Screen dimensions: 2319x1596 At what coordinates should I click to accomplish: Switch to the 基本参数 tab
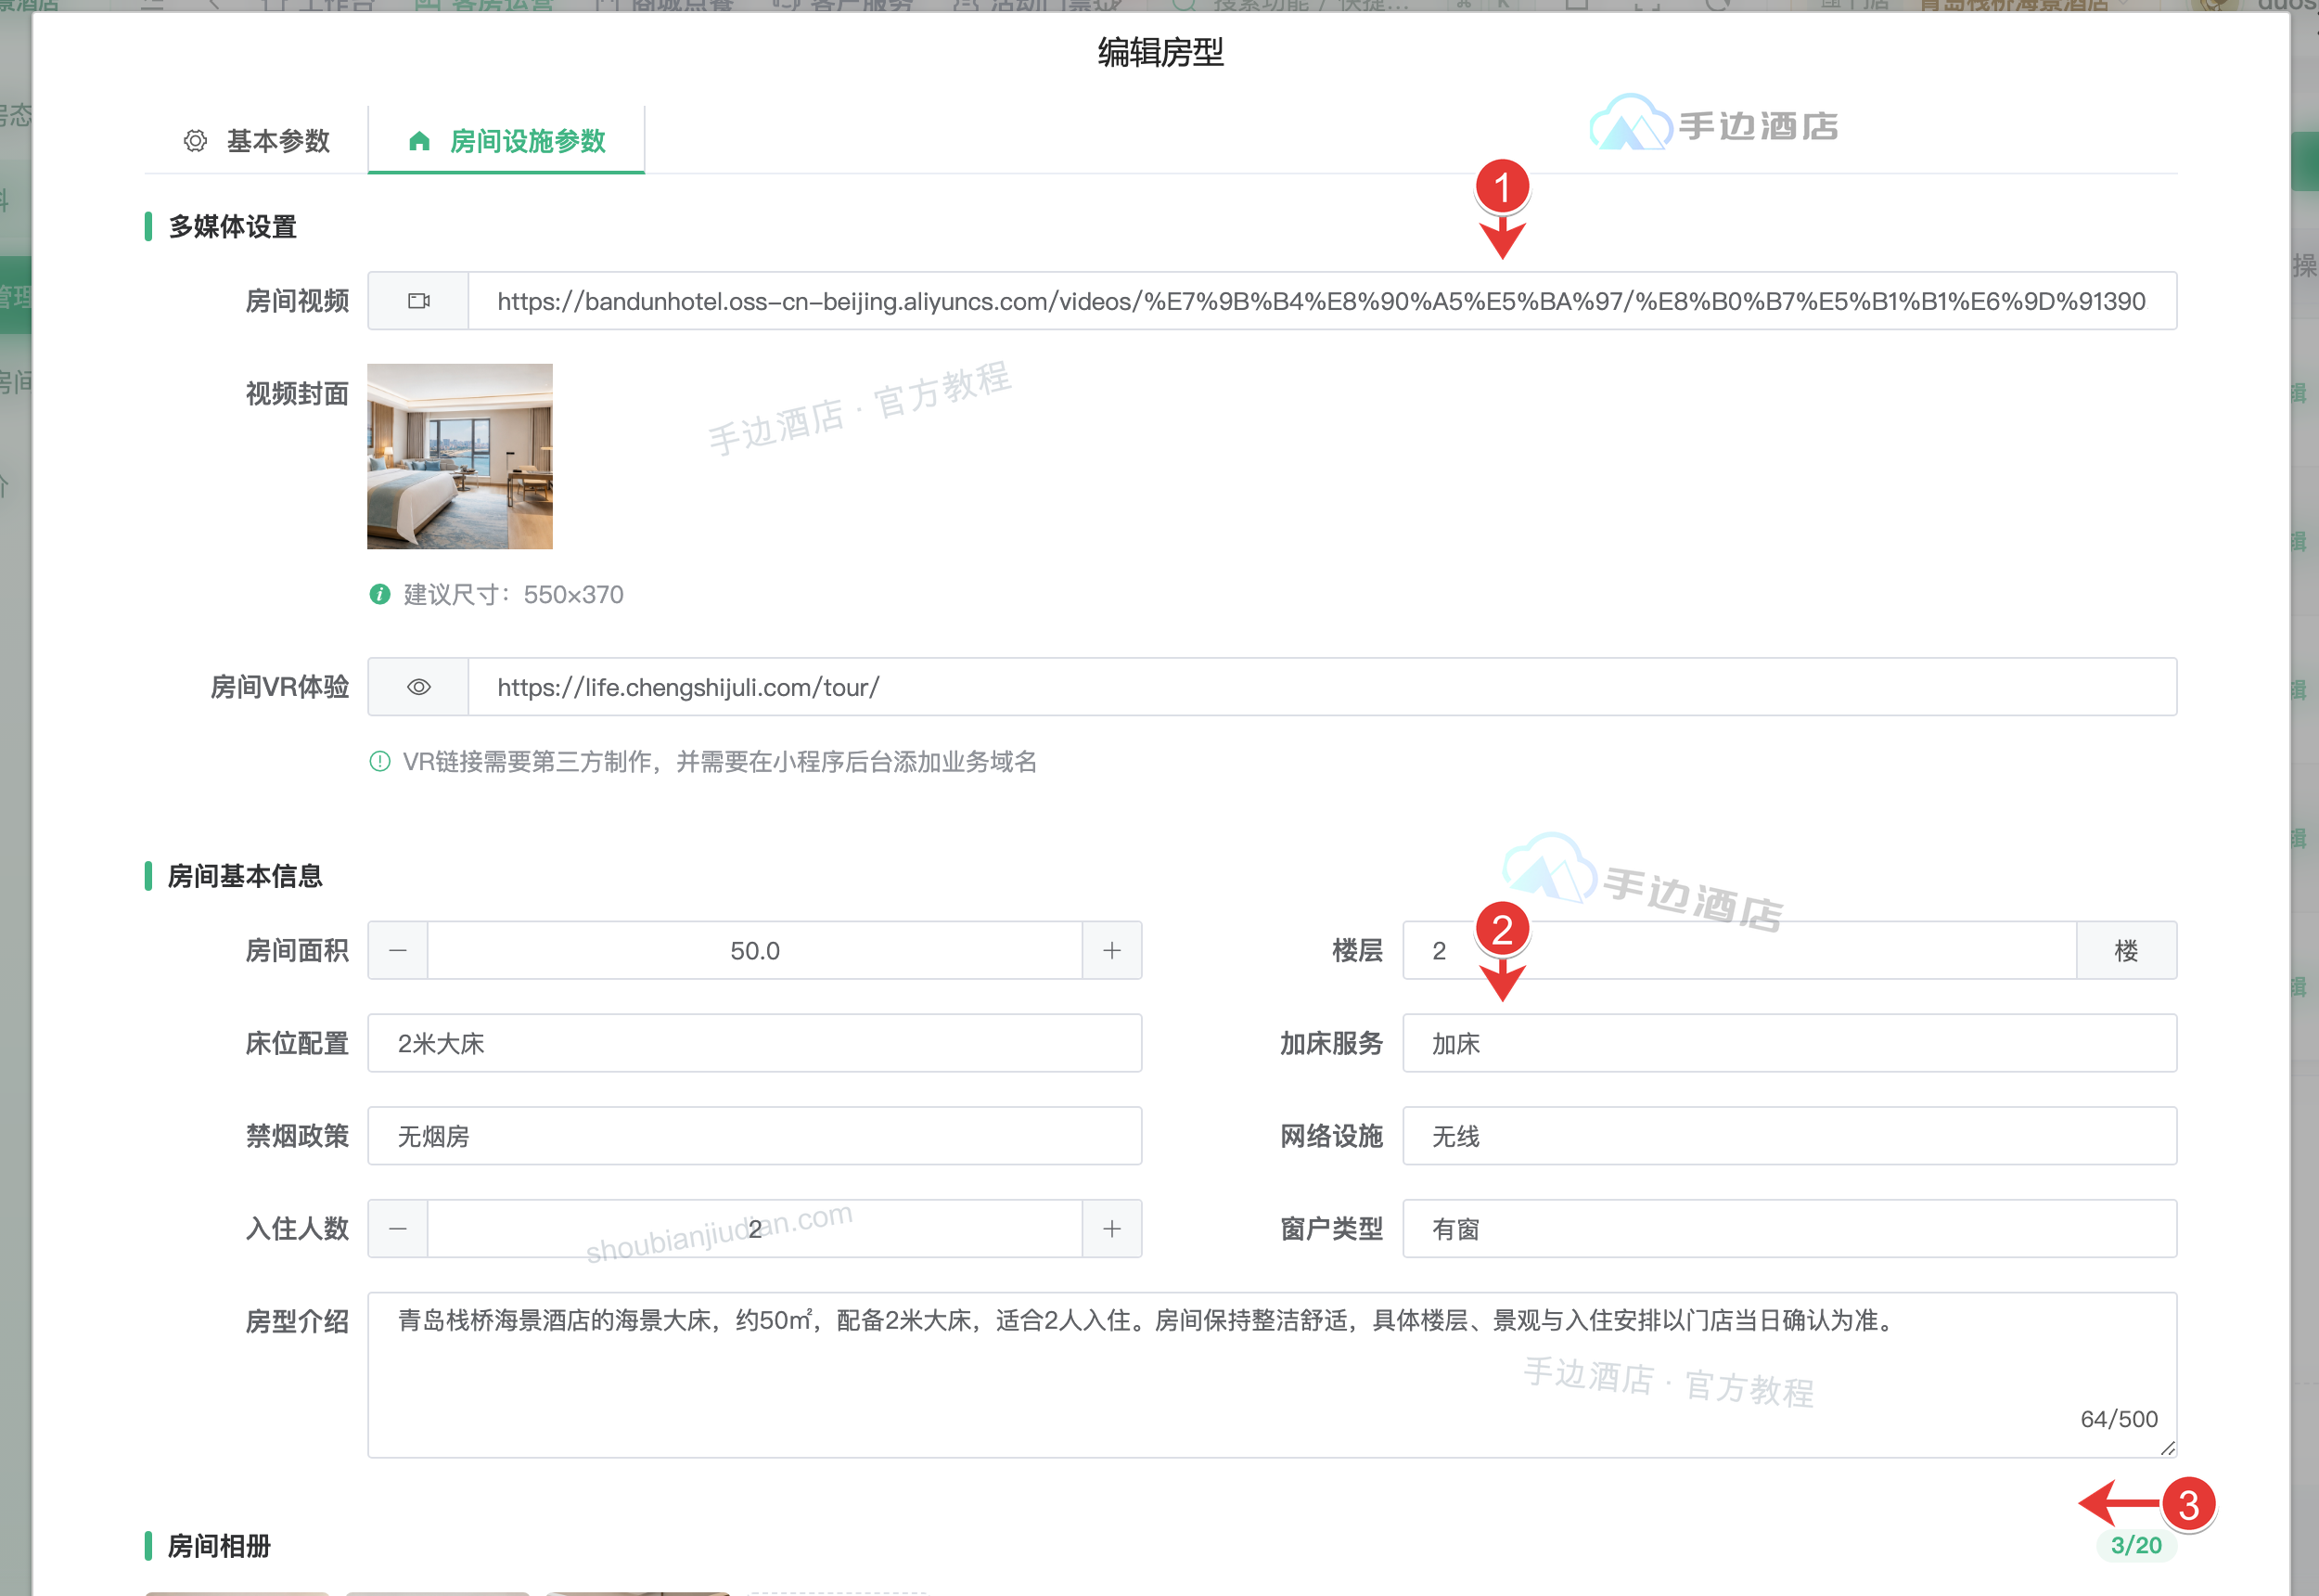tap(257, 141)
